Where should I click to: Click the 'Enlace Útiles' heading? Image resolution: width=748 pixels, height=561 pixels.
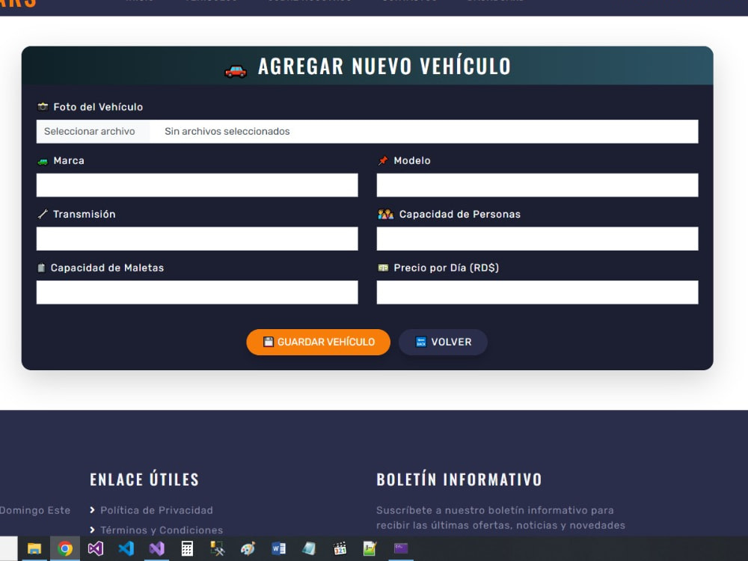pos(144,479)
